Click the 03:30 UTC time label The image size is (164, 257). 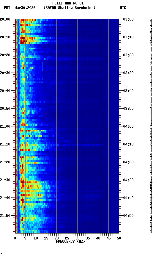128,73
